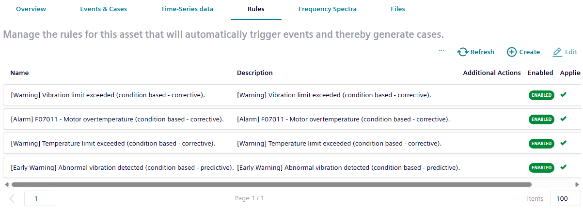Sort rules by Name column header
The image size is (583, 208).
19,73
